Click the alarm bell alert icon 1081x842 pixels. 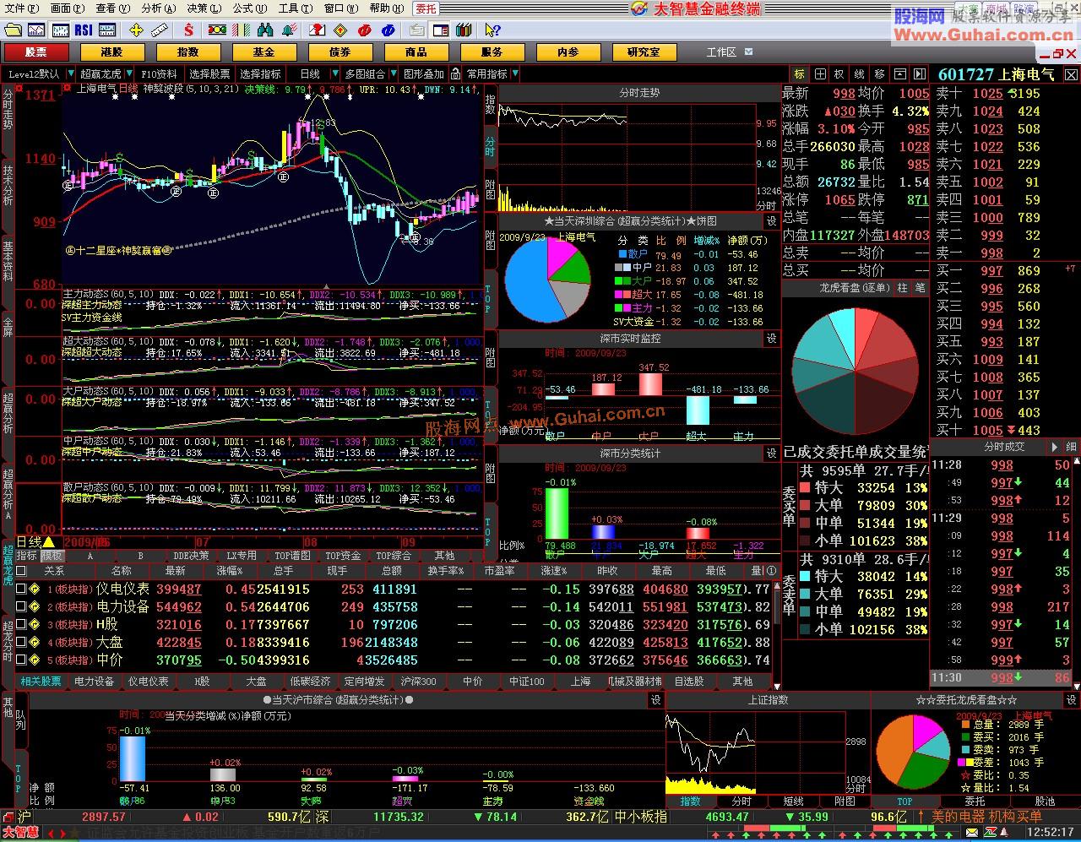click(x=290, y=30)
